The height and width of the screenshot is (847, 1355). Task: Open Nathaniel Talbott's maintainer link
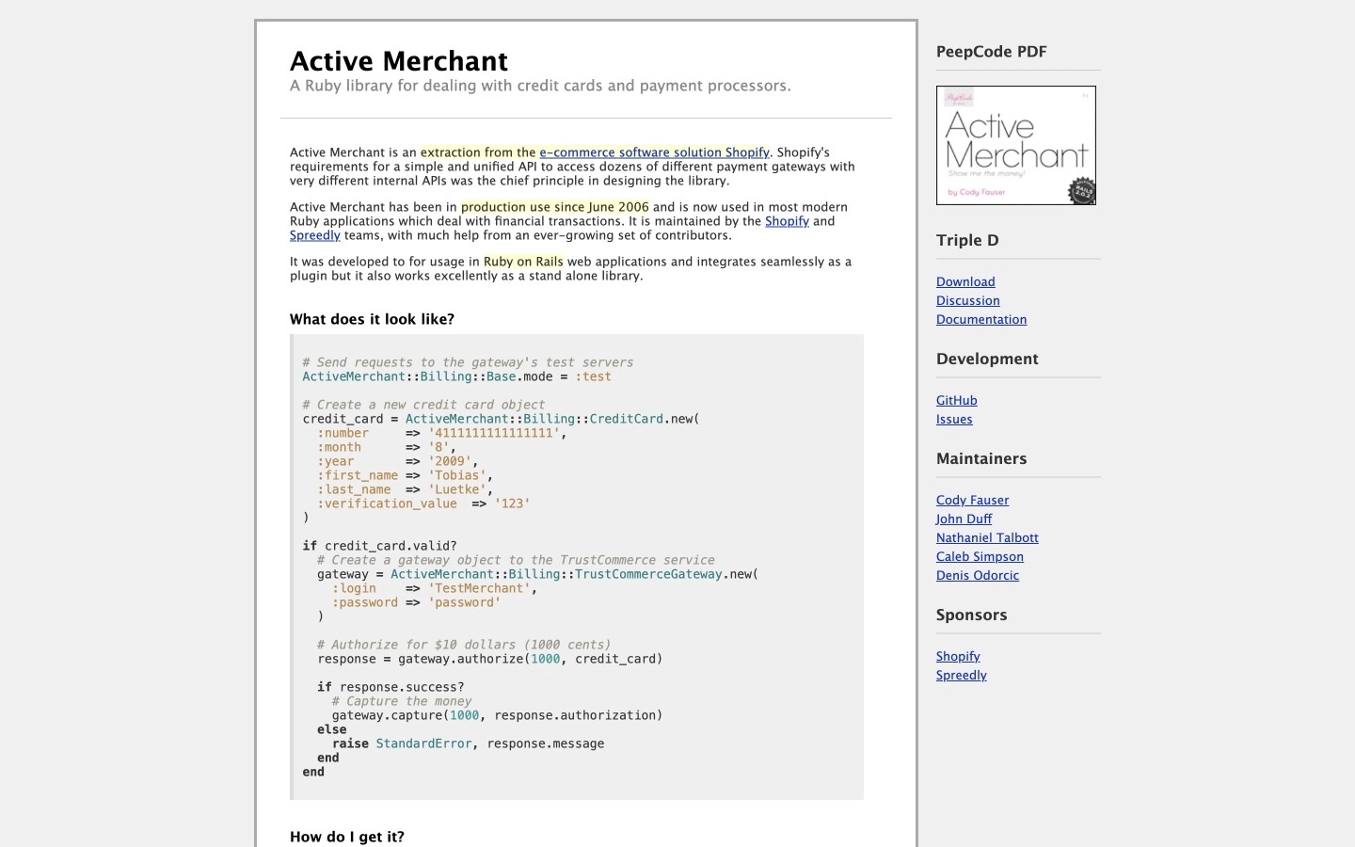tap(987, 537)
